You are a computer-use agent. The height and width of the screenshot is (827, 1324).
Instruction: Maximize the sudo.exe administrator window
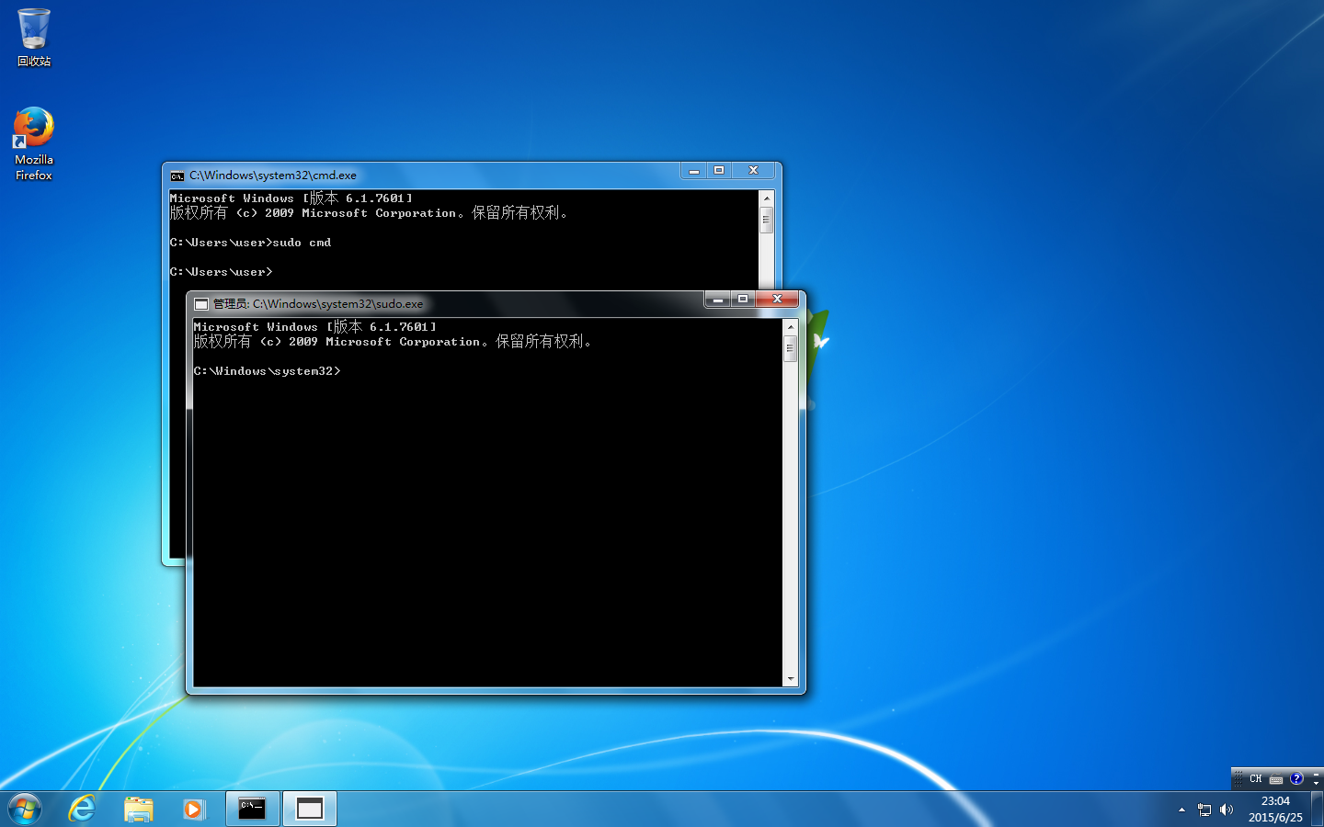click(743, 300)
